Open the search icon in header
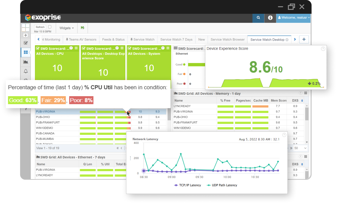 [258, 18]
